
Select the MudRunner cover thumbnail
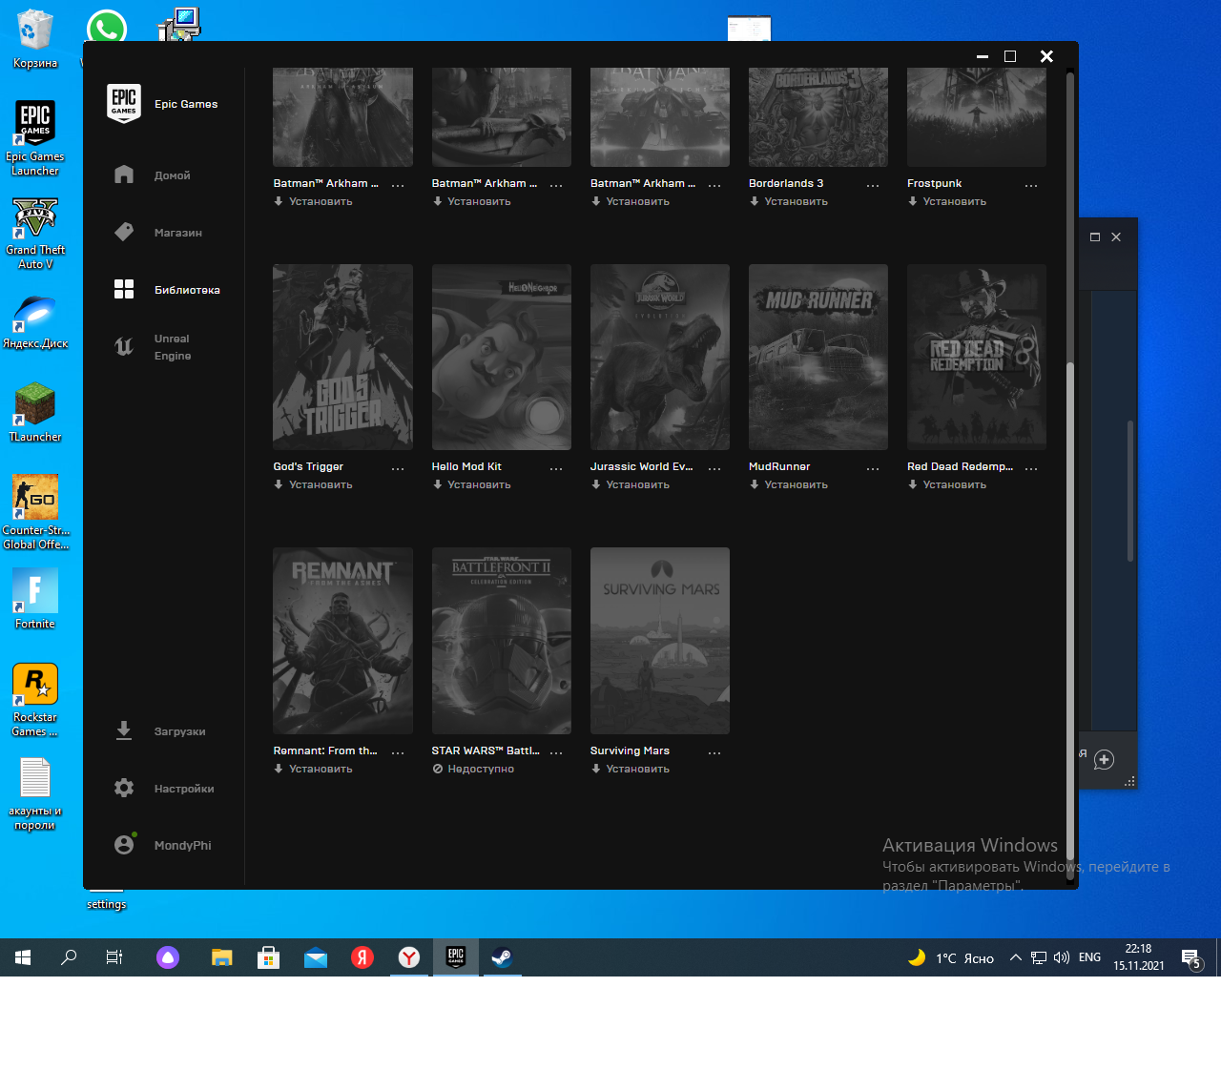817,357
